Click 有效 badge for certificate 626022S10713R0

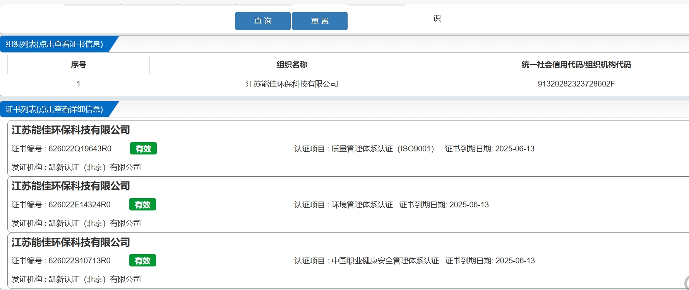coord(142,261)
